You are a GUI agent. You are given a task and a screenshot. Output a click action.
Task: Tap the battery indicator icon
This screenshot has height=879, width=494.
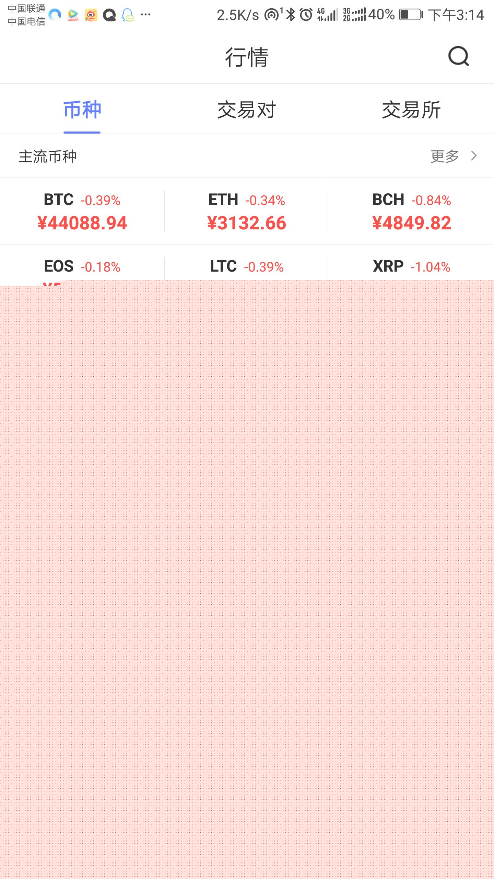tap(411, 15)
